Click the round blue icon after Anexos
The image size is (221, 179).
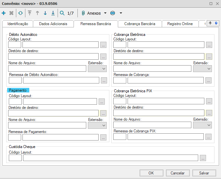(x=113, y=13)
